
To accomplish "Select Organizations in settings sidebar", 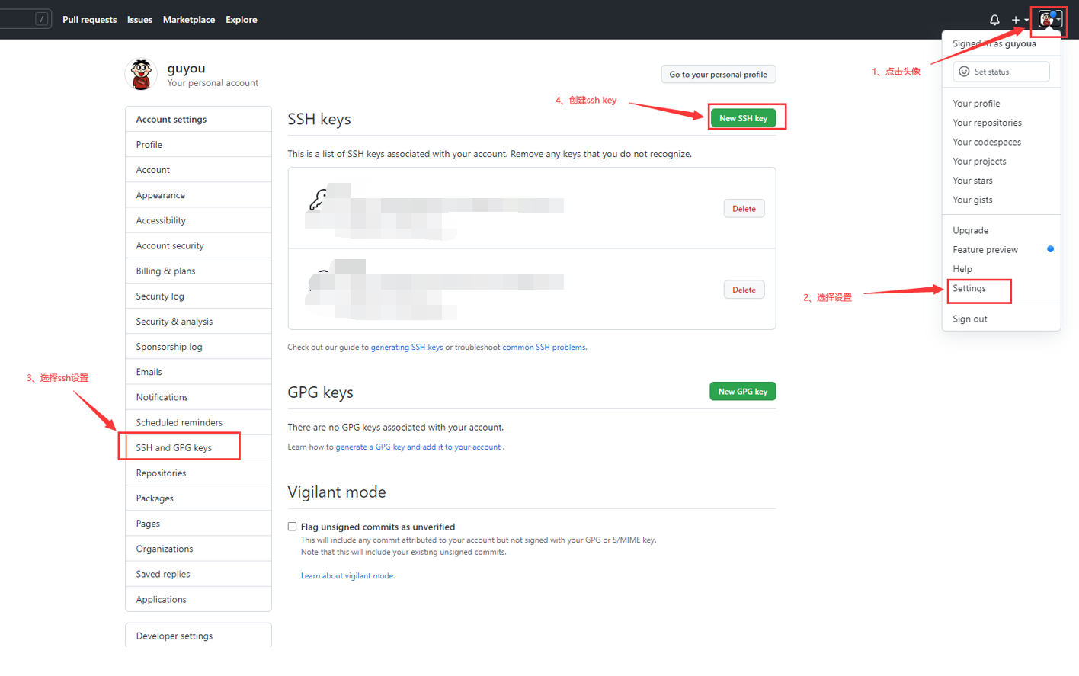I will [198, 548].
